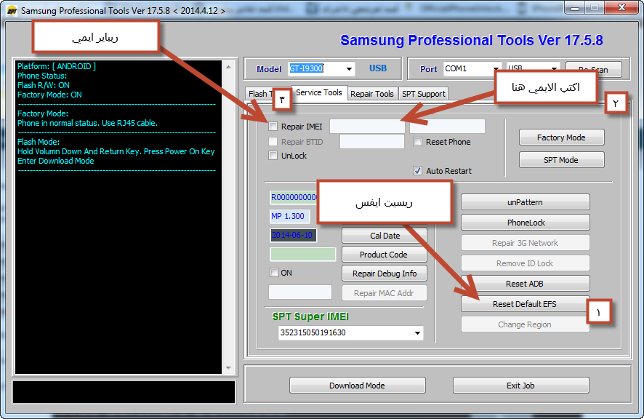Click the MAC address input field
The height and width of the screenshot is (419, 644).
pos(300,292)
